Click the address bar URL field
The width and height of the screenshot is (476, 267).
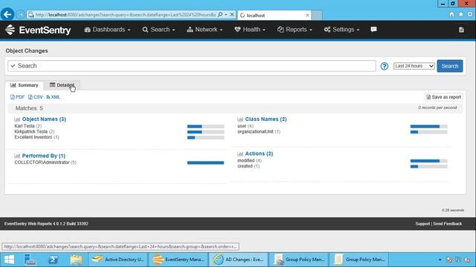click(x=125, y=15)
